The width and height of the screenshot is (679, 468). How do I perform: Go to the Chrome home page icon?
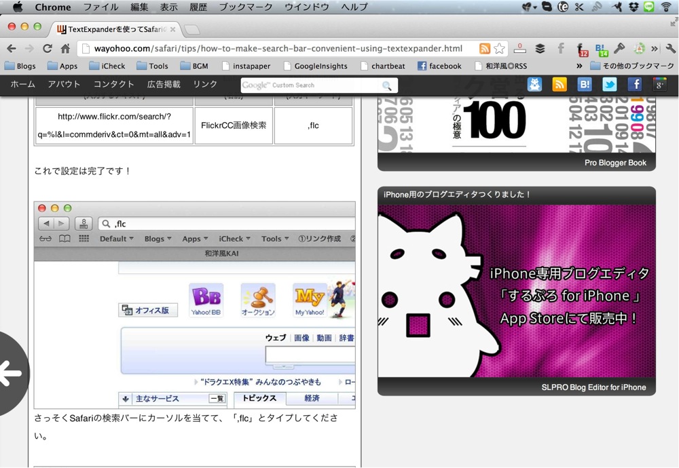tap(65, 48)
